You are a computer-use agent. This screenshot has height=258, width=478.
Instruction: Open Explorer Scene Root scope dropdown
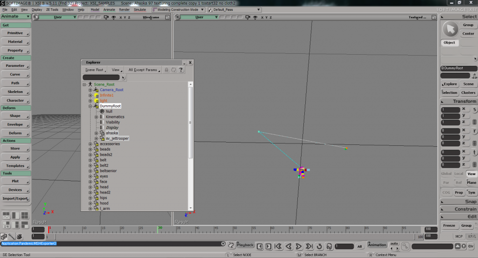coord(95,70)
